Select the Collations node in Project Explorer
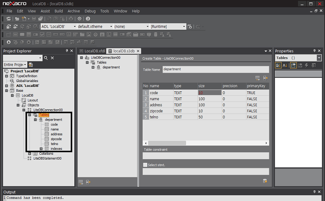325x201 pixels. point(46,153)
